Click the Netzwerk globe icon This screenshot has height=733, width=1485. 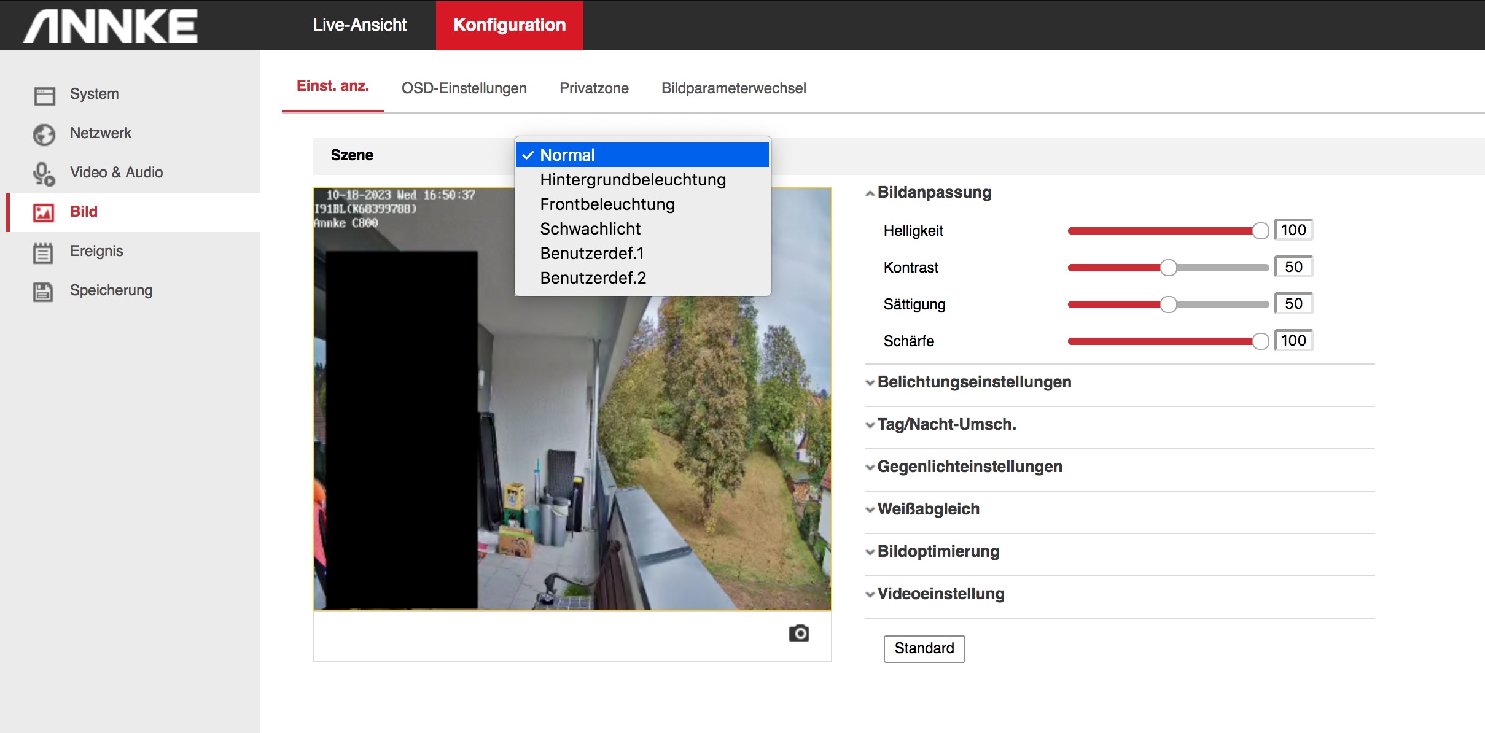click(x=44, y=134)
